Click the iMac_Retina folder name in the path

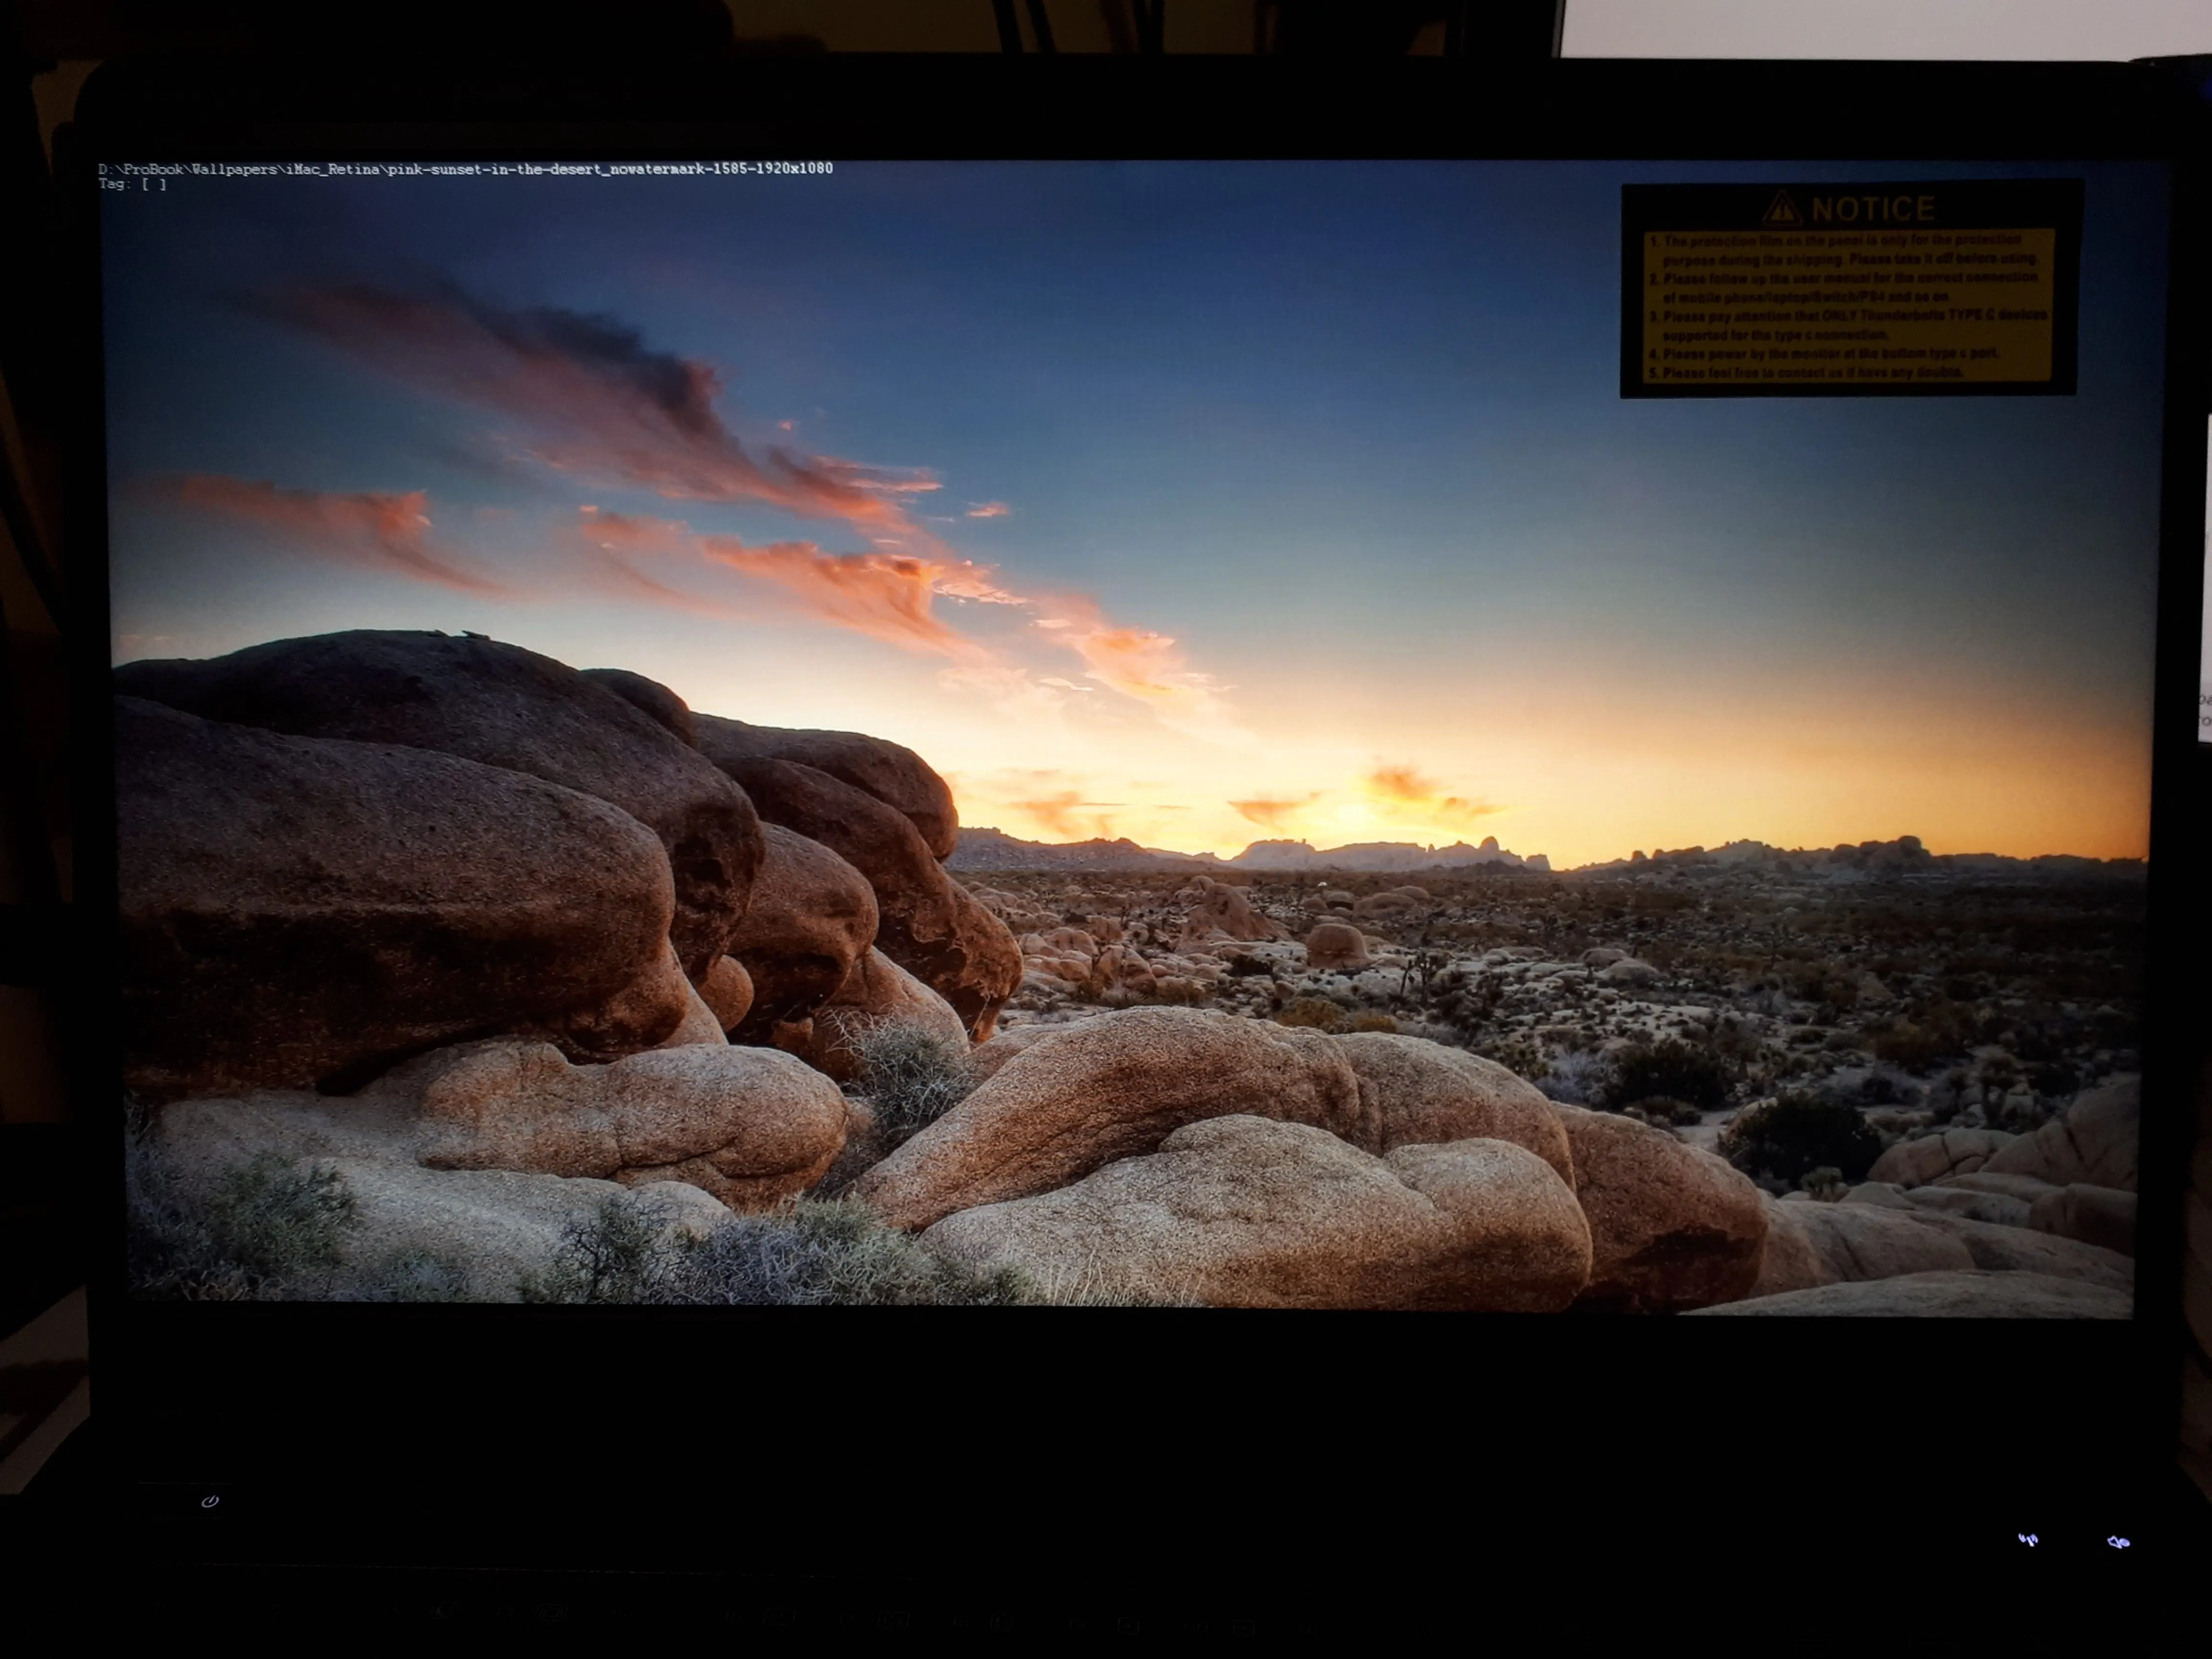(332, 169)
